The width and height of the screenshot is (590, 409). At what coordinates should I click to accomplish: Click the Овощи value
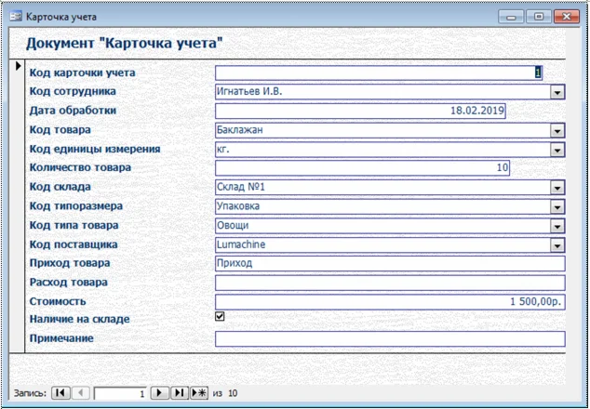[233, 225]
